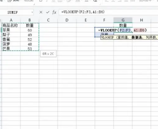This screenshot has width=158, height=129.
Task: Click the quantity cell showing 49
Action: (30, 35)
